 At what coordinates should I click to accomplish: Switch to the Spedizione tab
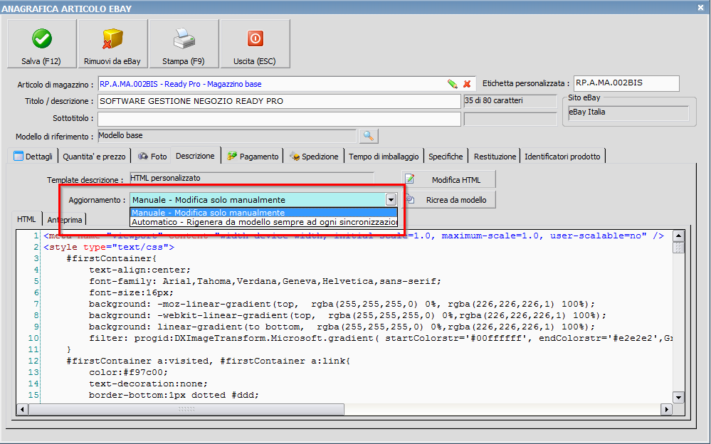[x=314, y=157]
